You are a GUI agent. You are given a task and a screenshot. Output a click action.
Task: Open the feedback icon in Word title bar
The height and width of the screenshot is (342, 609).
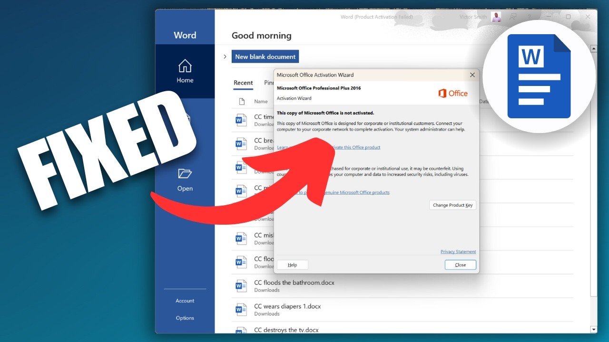click(x=513, y=17)
